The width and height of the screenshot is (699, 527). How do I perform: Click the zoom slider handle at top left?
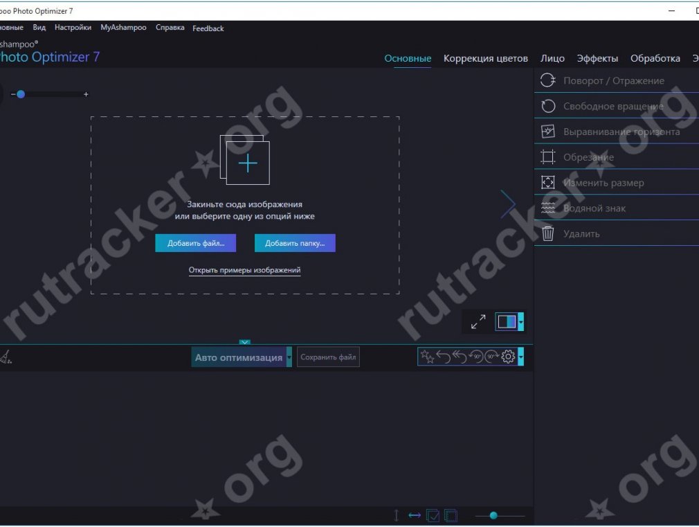21,94
